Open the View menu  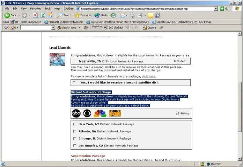[x=24, y=9]
